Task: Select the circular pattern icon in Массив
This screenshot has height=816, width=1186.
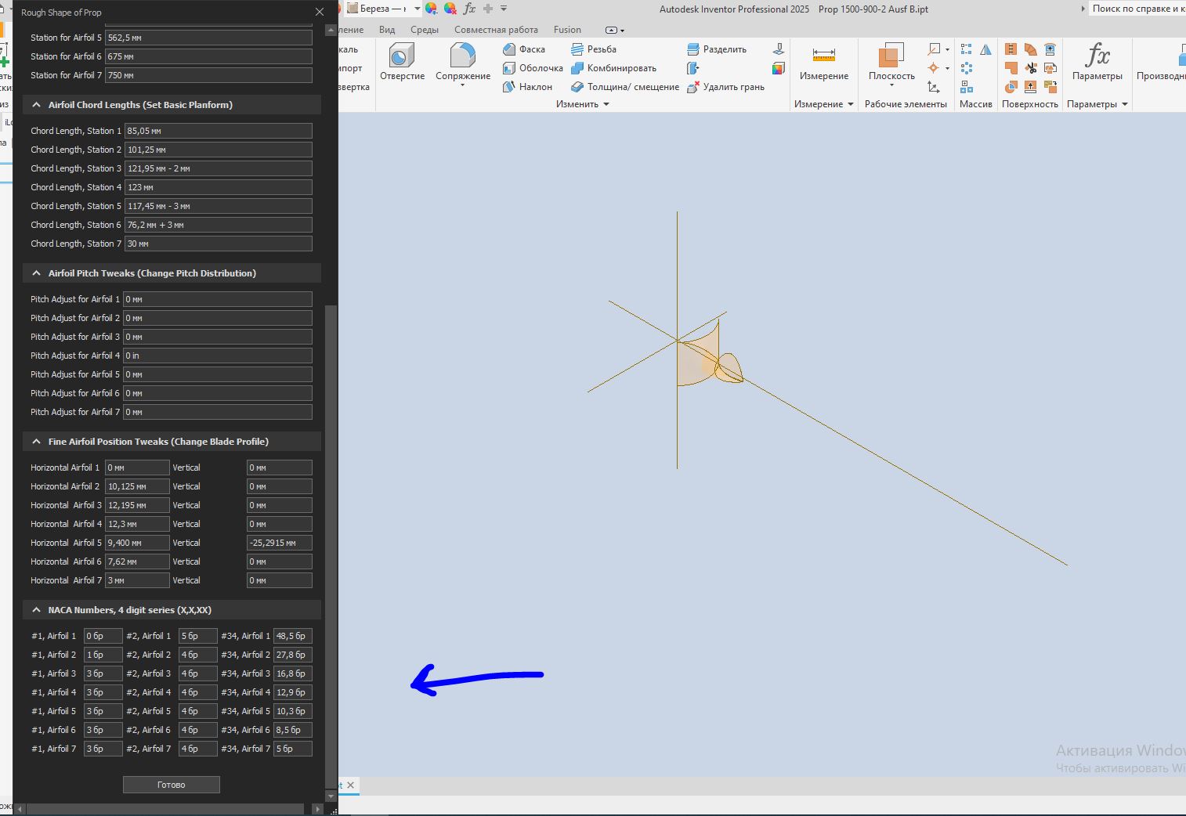Action: click(x=967, y=68)
